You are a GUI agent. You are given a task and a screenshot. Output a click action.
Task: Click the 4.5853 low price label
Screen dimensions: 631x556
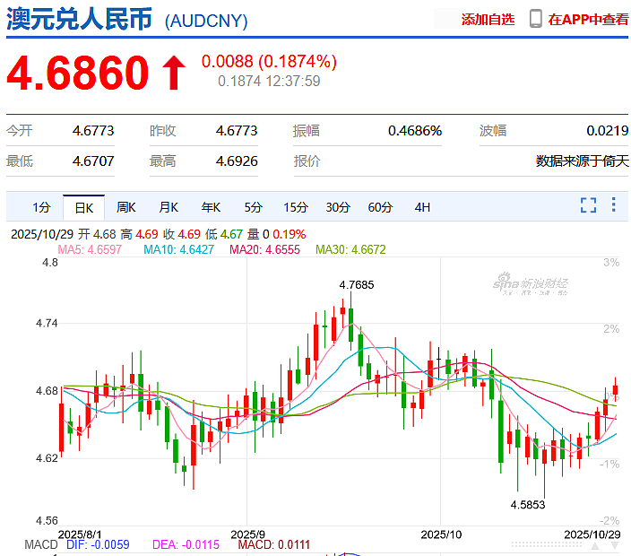pos(528,505)
